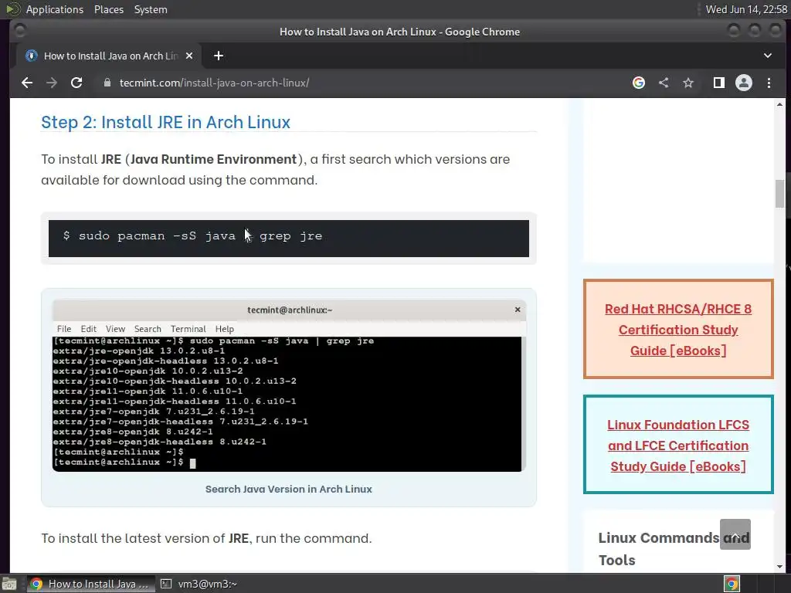Open the Applications menu
This screenshot has height=593, width=791.
(55, 9)
